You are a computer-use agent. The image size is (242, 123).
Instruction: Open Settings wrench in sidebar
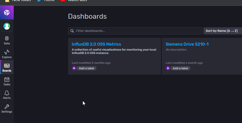[x=7, y=109]
